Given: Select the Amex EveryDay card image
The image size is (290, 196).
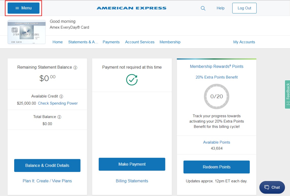Looking at the screenshot, I should point(27,32).
